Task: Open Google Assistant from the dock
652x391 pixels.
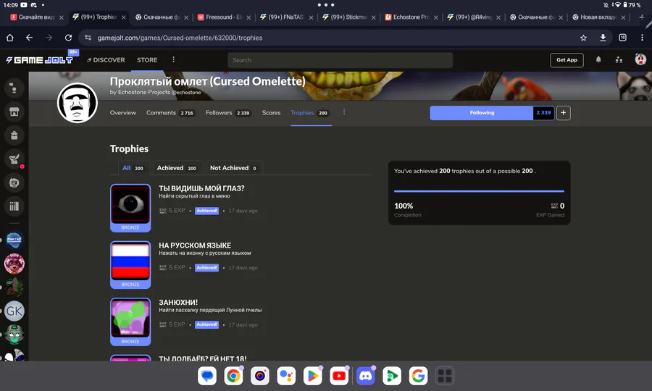Action: [x=286, y=376]
